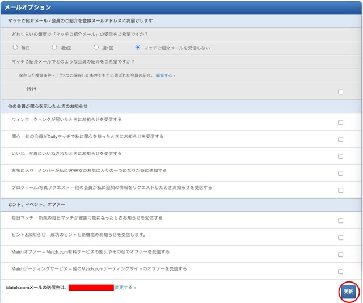Click the 変更する link next to email address
The height and width of the screenshot is (303, 363).
[x=125, y=288]
